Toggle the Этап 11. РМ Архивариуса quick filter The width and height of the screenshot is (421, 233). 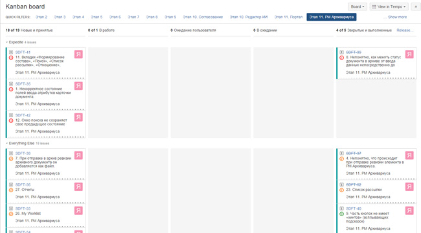332,17
